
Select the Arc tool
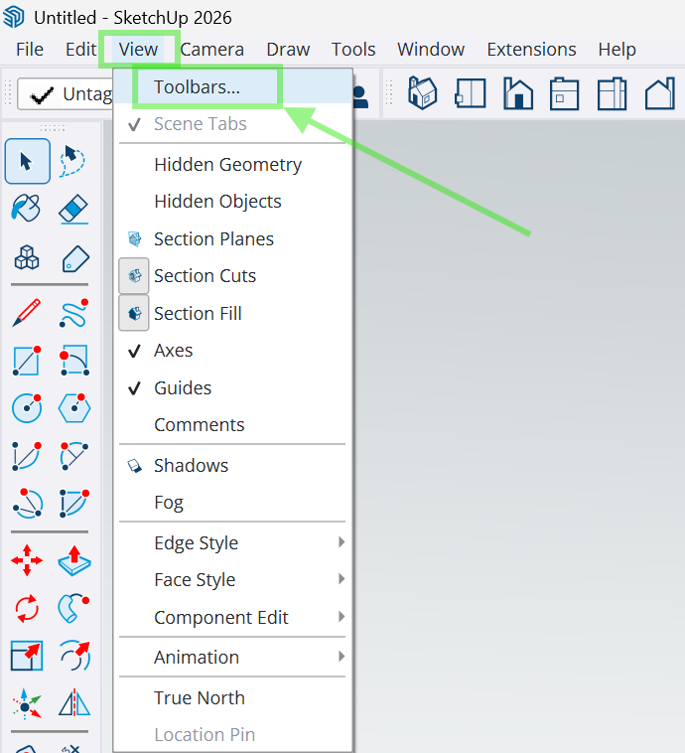click(27, 456)
